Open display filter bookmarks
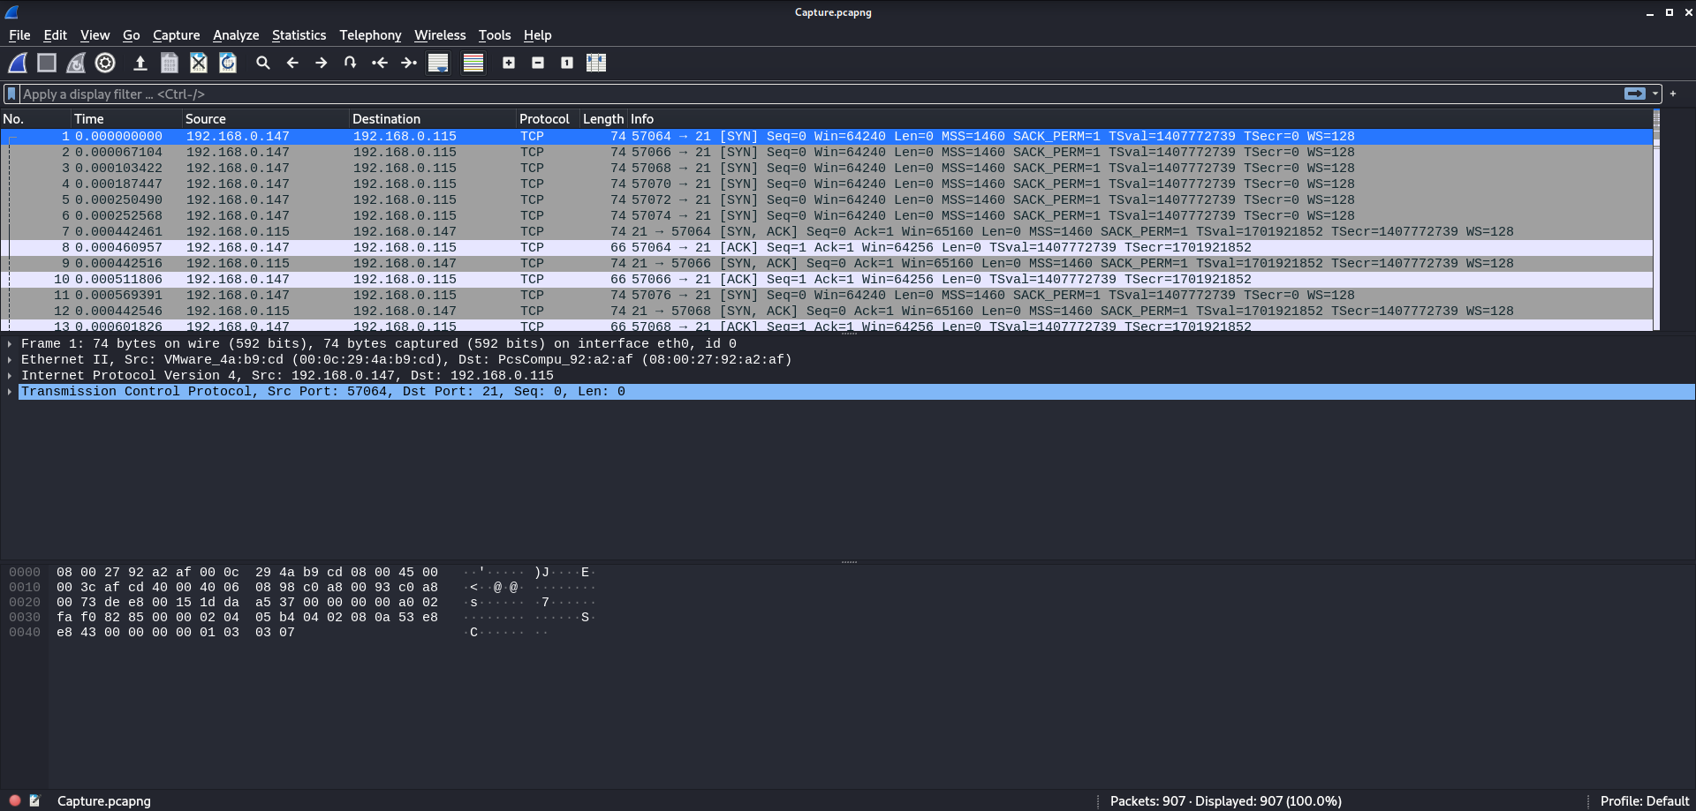The height and width of the screenshot is (811, 1696). (x=11, y=94)
